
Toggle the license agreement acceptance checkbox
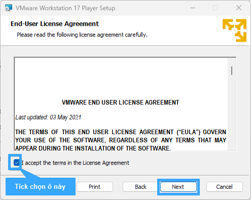(x=17, y=163)
